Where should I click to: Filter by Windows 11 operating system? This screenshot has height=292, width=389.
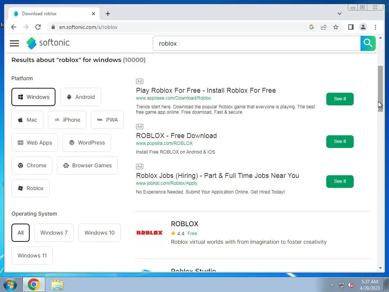[32, 255]
